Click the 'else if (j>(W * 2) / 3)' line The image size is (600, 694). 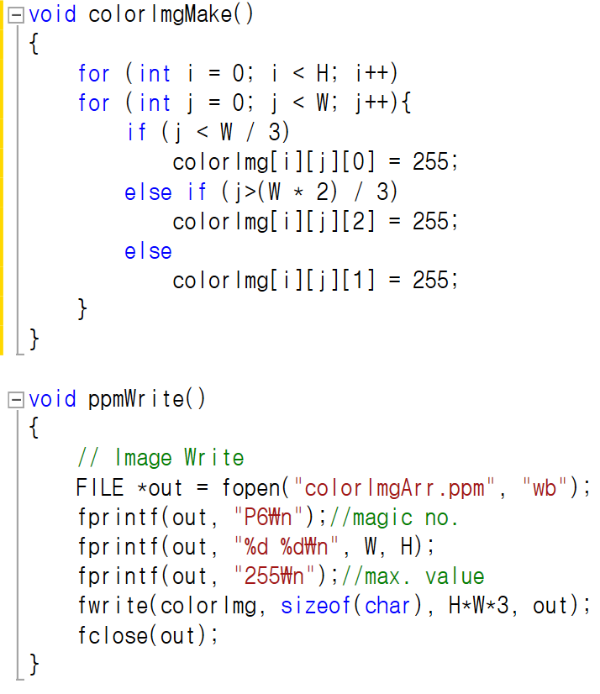261,192
